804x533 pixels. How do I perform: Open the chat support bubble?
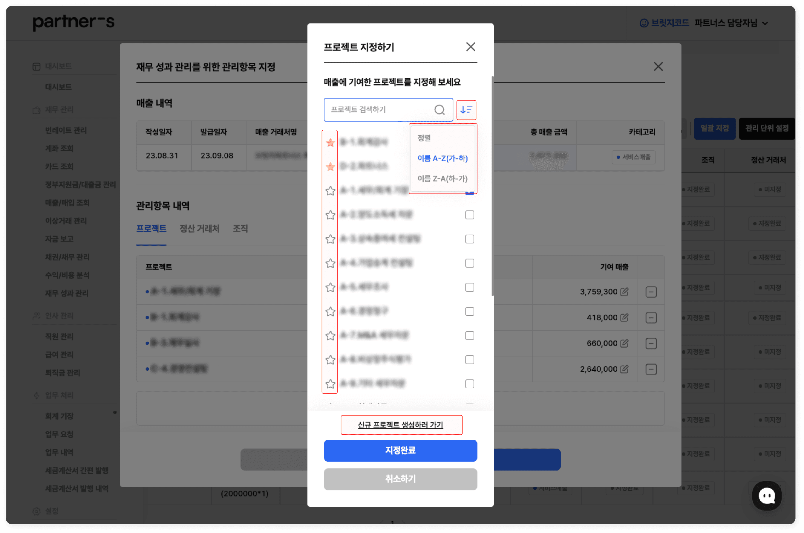click(x=767, y=496)
